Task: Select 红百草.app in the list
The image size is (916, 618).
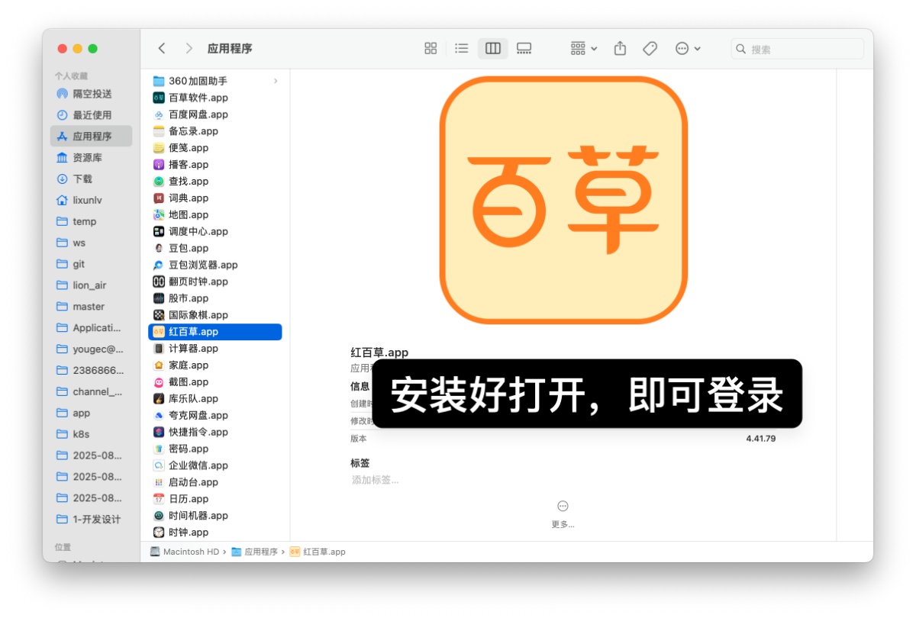Action: pyautogui.click(x=215, y=332)
